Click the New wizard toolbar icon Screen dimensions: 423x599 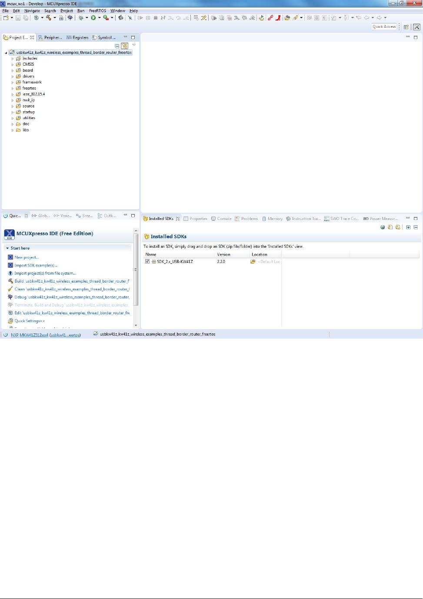coord(6,18)
